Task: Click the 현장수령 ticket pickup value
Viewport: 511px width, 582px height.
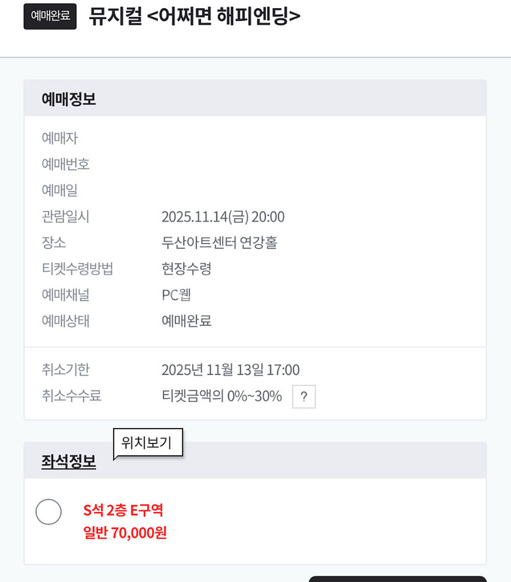Action: point(187,269)
